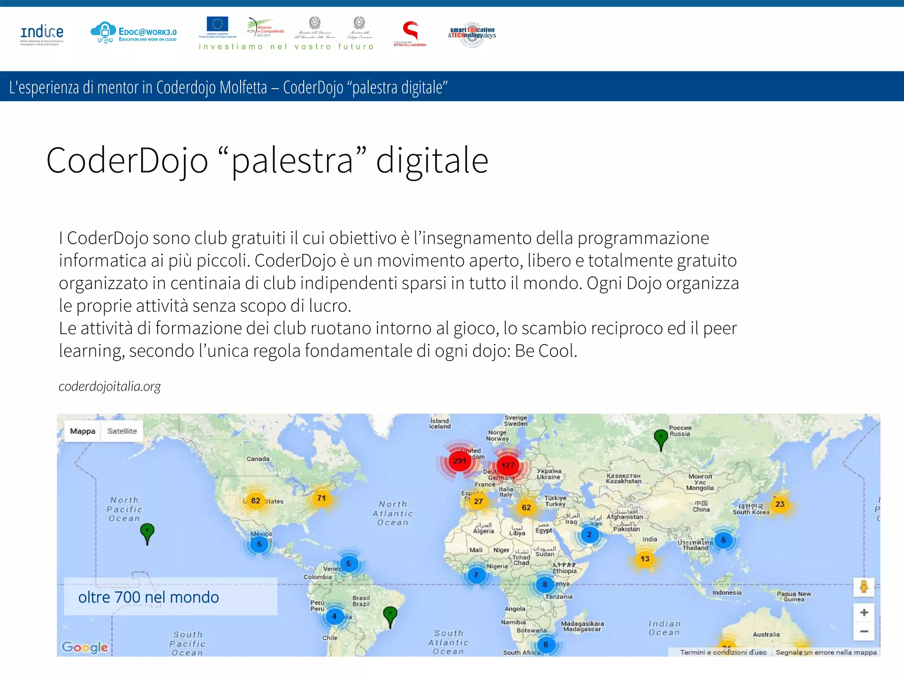Click the slide title 'CoderDojo "palestra" digitale'

click(267, 161)
